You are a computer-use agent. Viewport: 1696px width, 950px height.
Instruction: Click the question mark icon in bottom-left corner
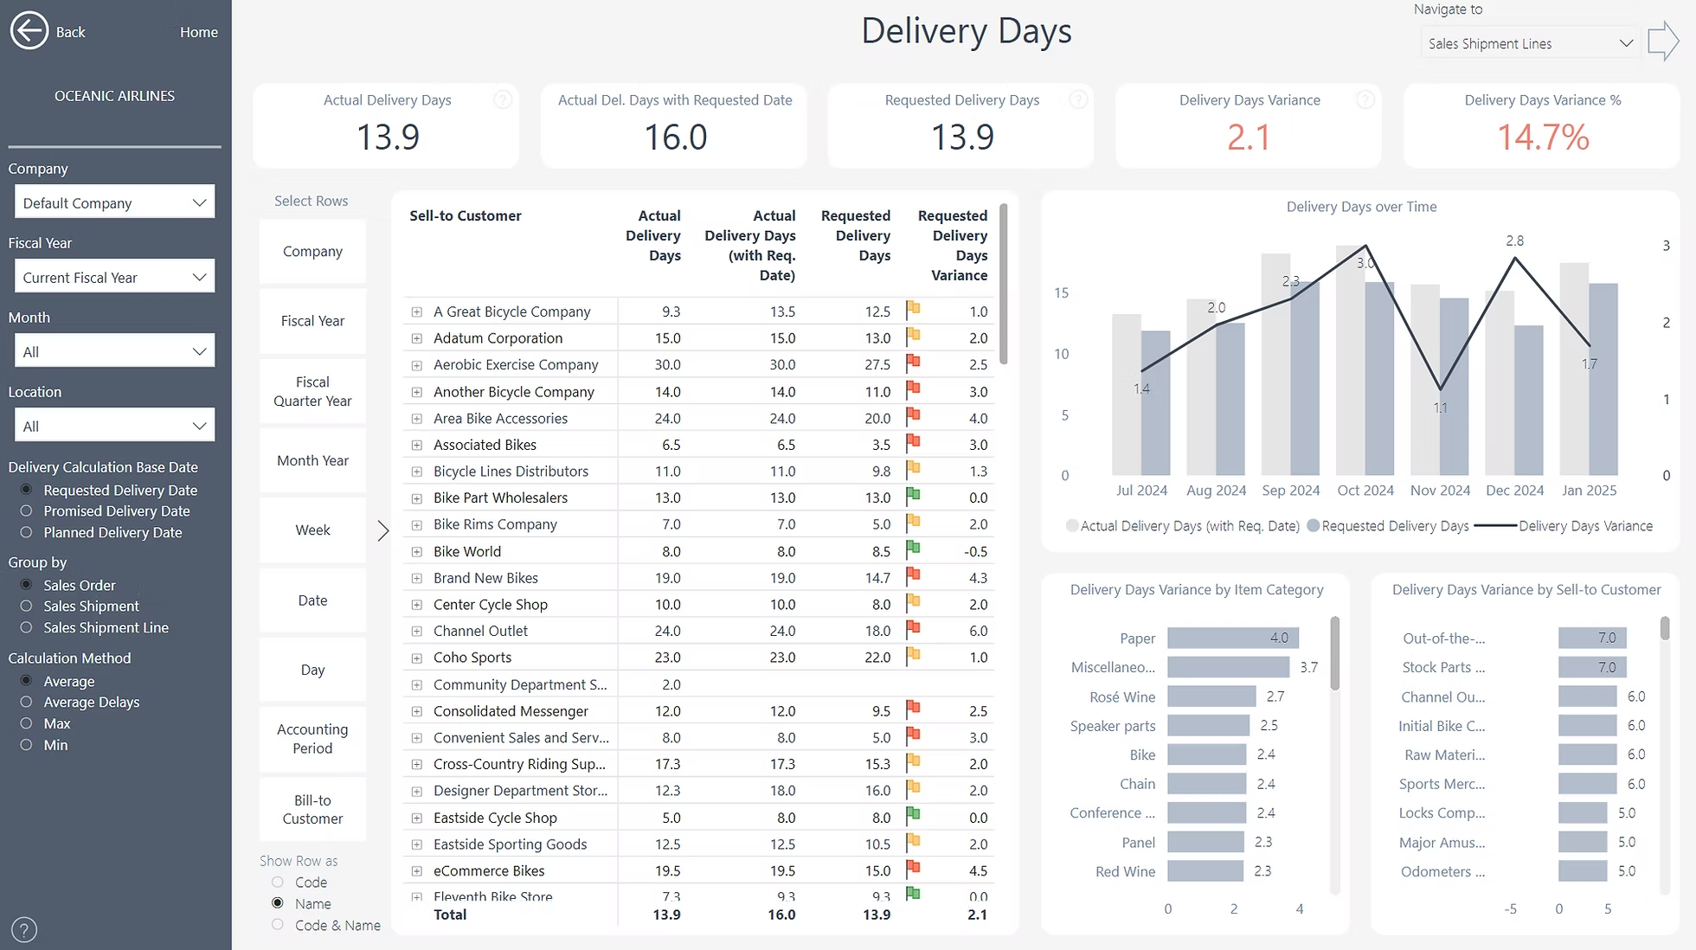pos(23,929)
